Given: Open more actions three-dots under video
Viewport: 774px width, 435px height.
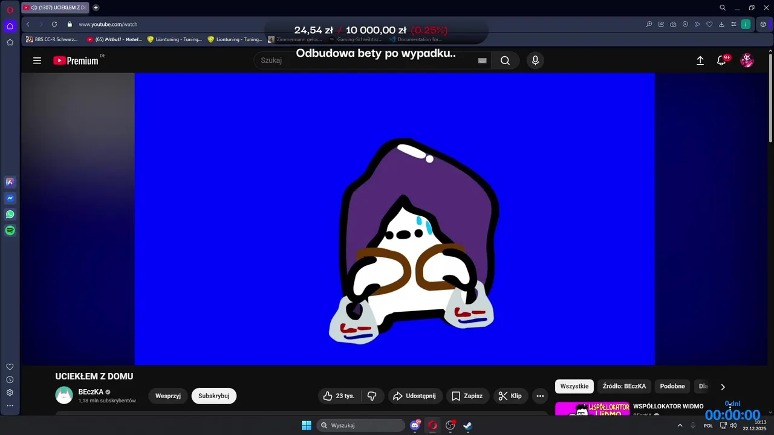Looking at the screenshot, I should [x=540, y=396].
